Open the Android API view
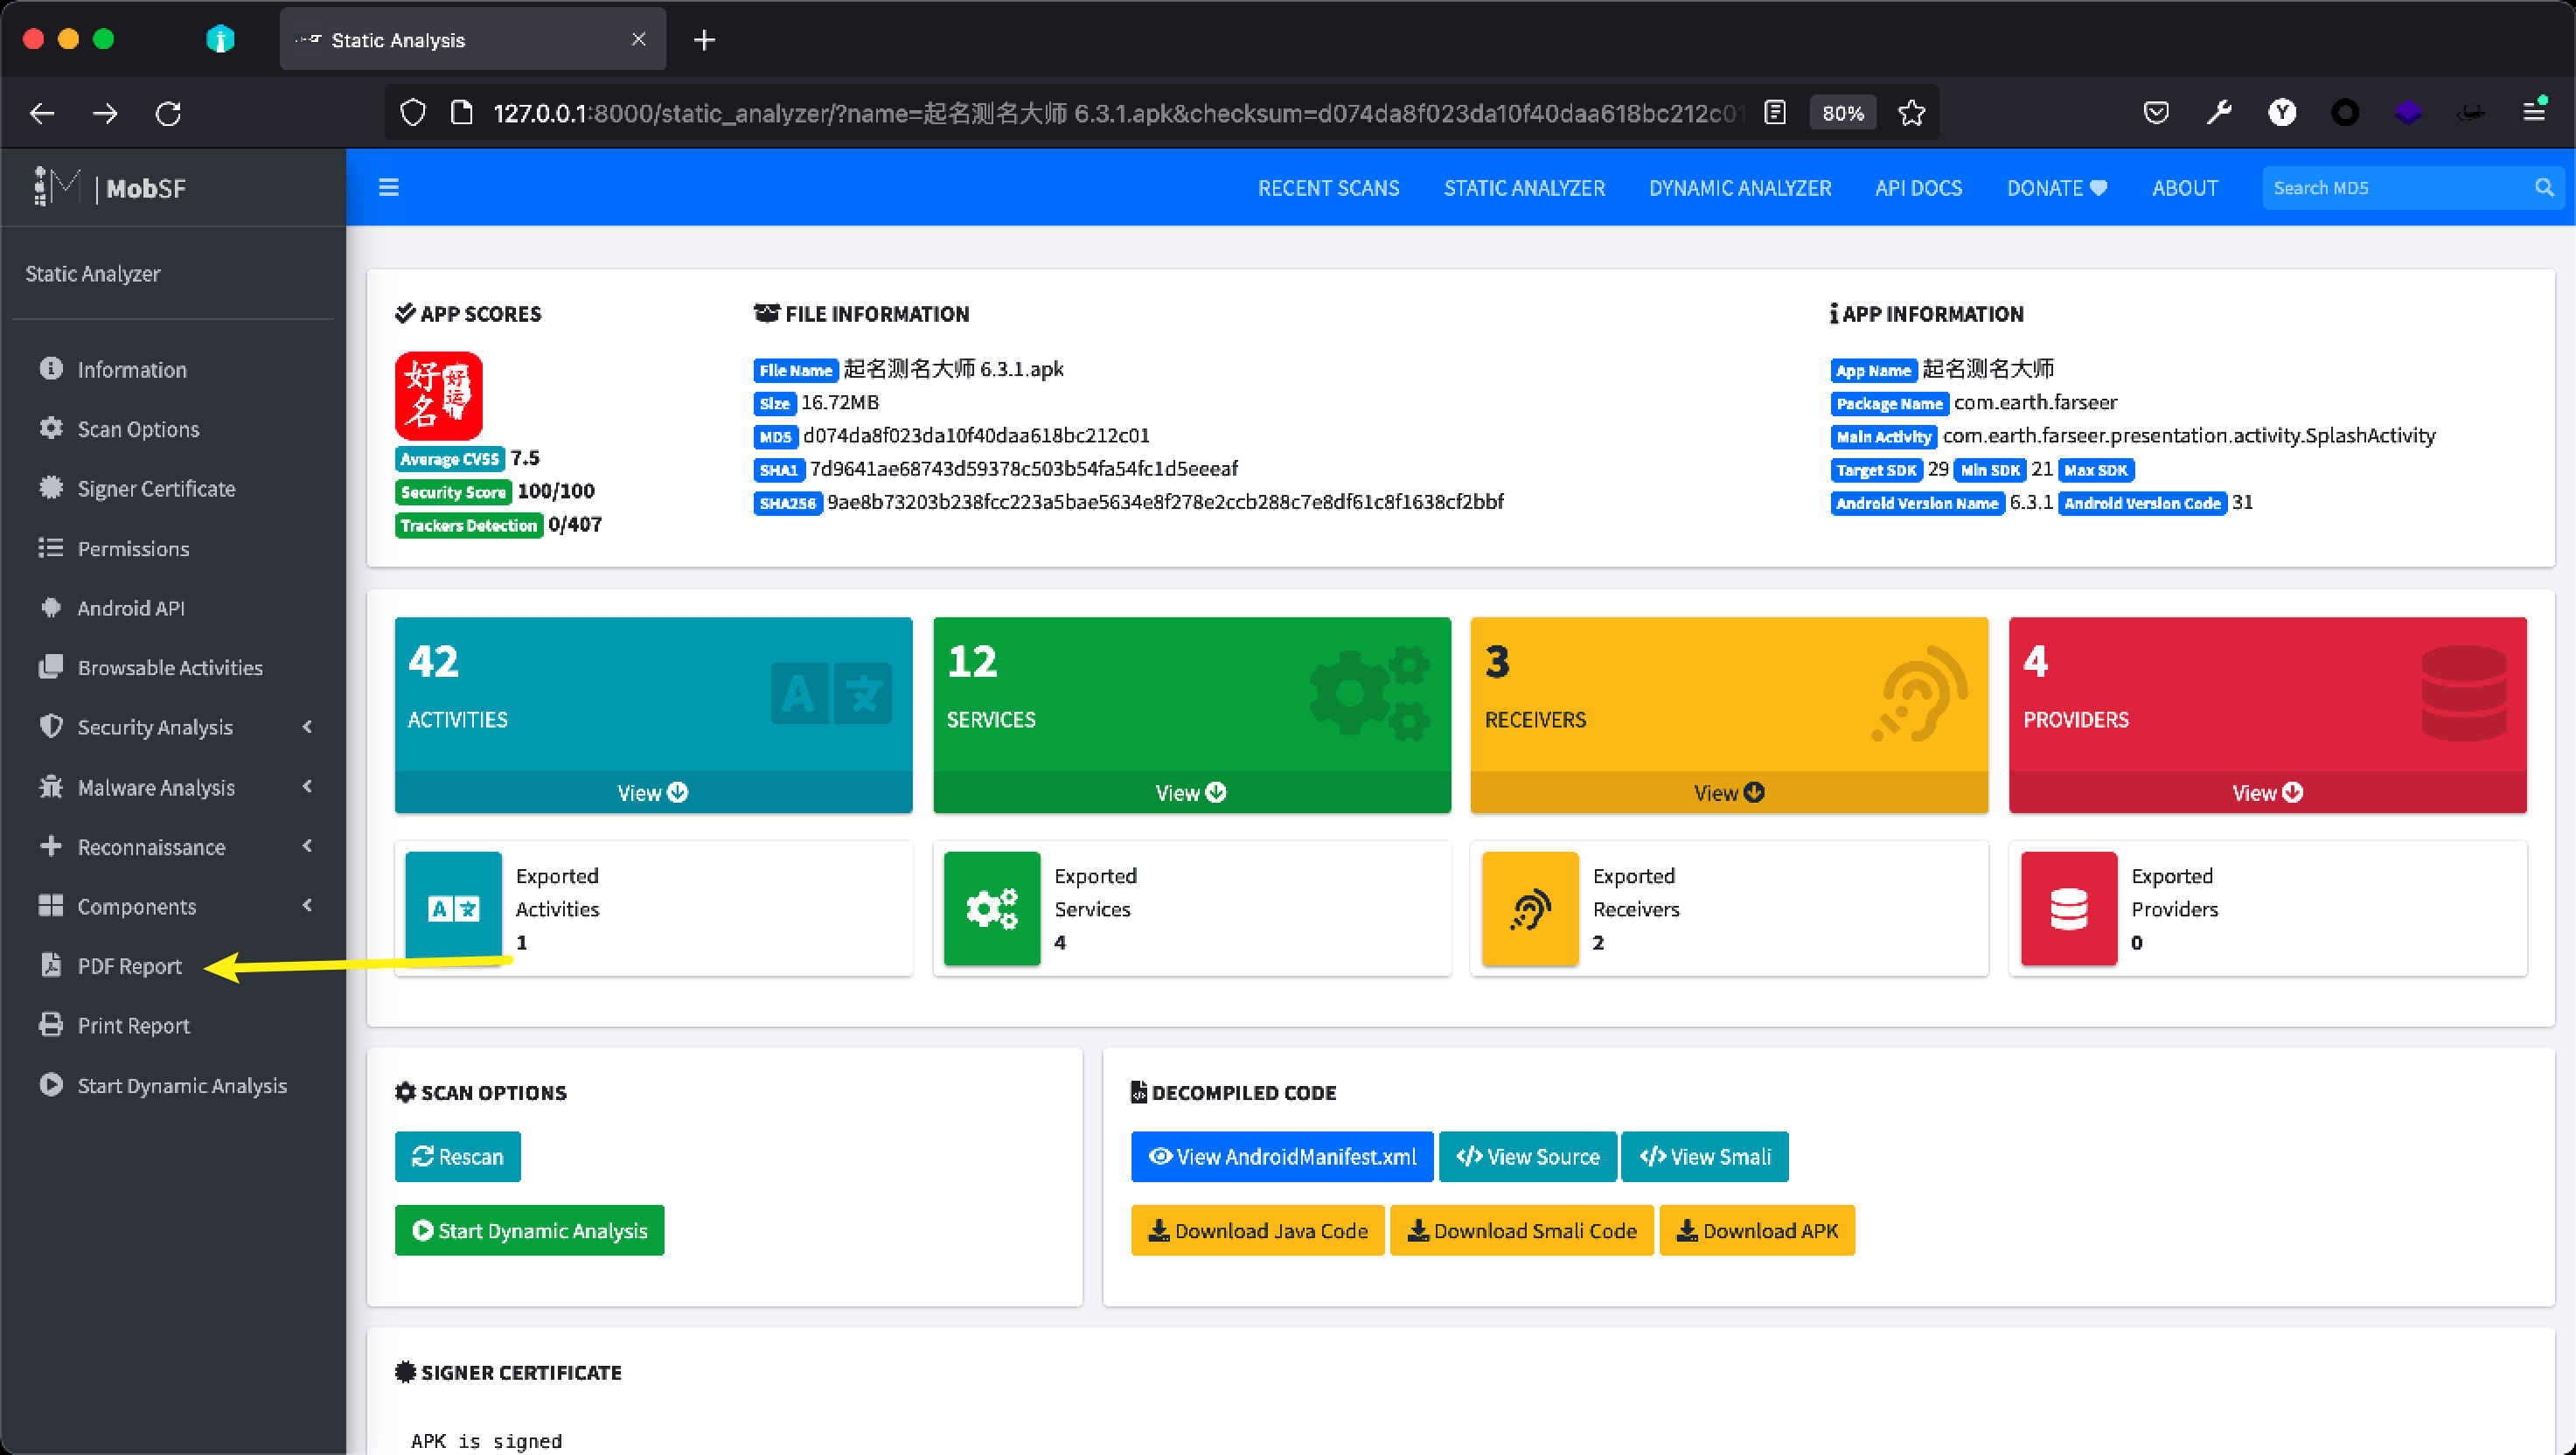Screen dimensions: 2576x1455 pos(130,607)
